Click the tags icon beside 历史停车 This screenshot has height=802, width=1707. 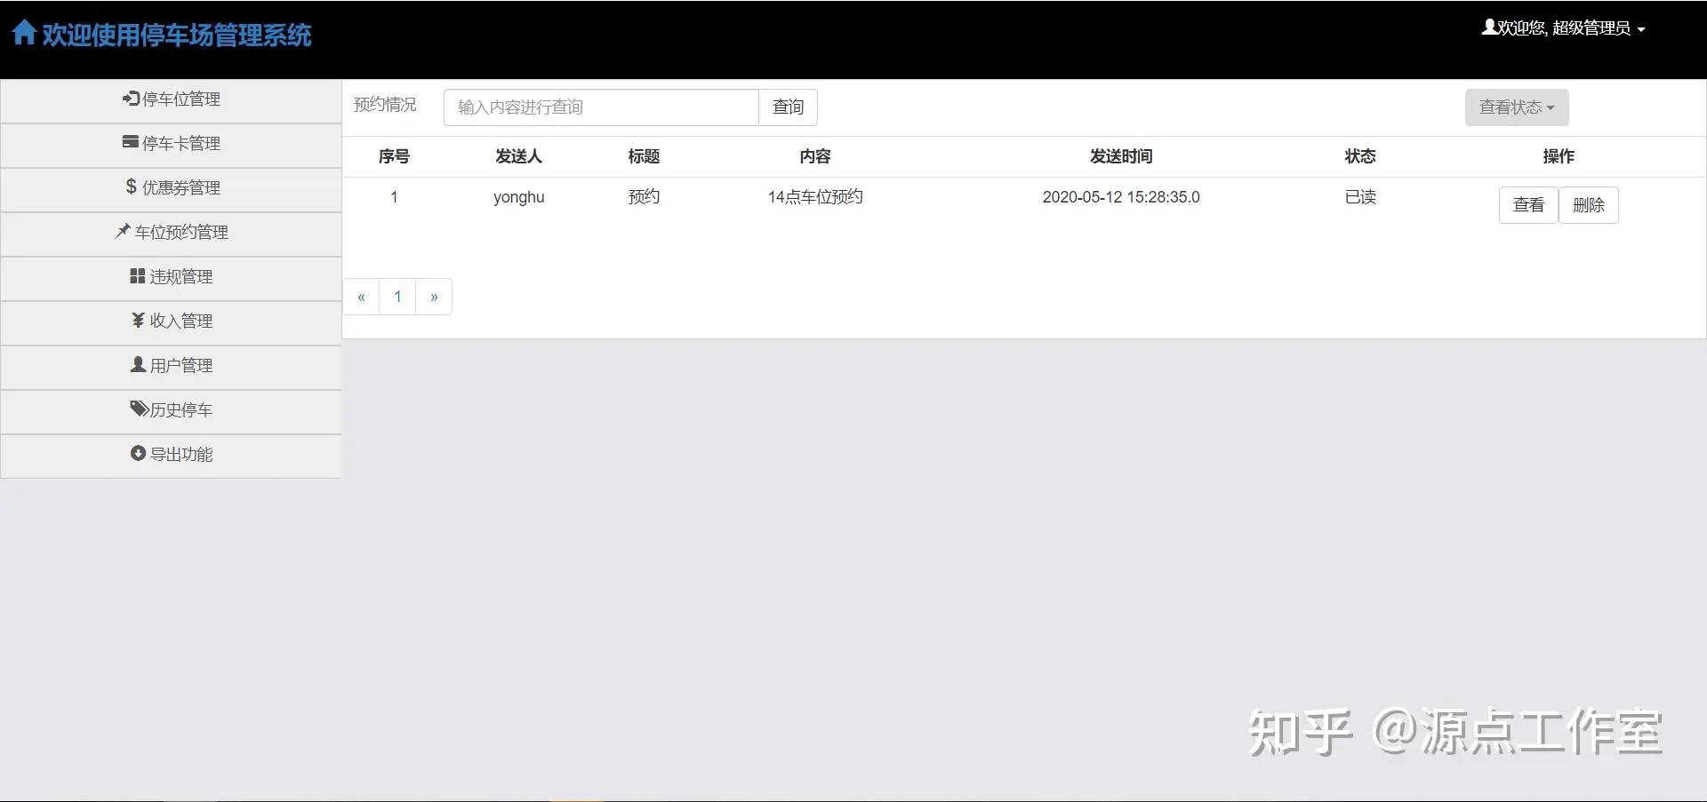pyautogui.click(x=140, y=409)
